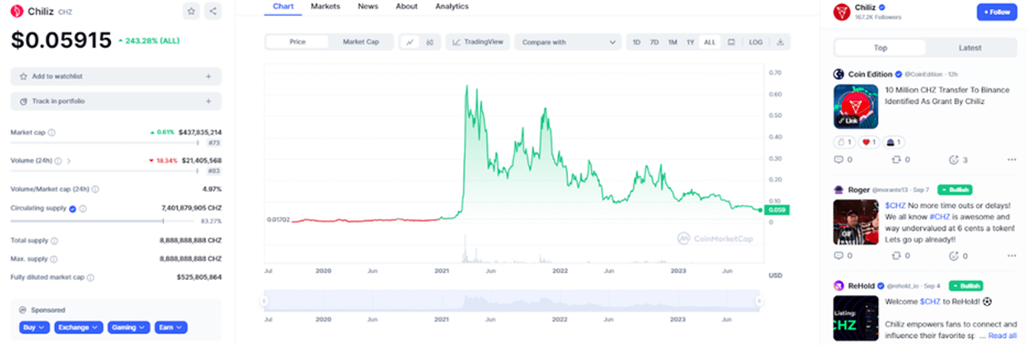This screenshot has height=345, width=1027.
Task: Star Chiliz as a favorite
Action: click(x=191, y=11)
